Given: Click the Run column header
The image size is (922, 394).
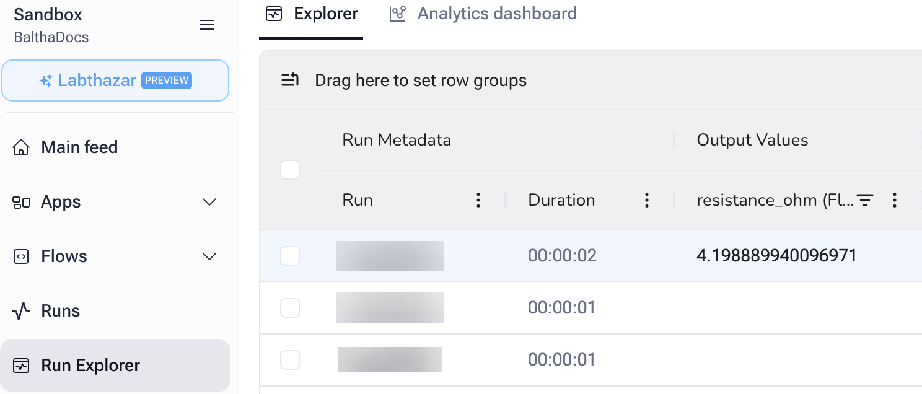Looking at the screenshot, I should pyautogui.click(x=358, y=200).
